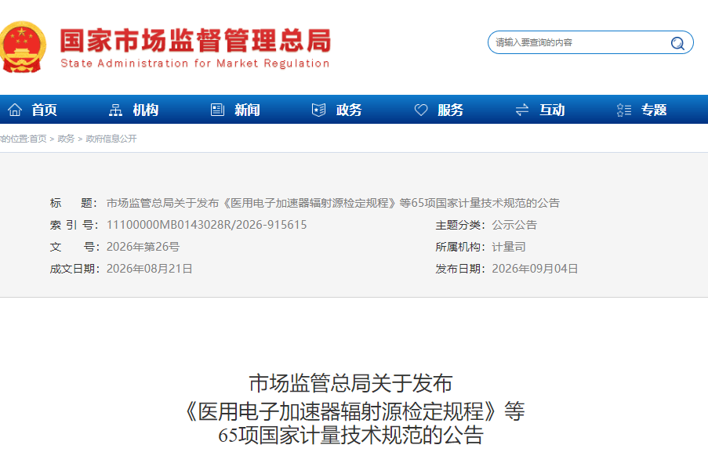
Task: Go to 政府信息公开 in breadcrumb
Action: pos(111,139)
